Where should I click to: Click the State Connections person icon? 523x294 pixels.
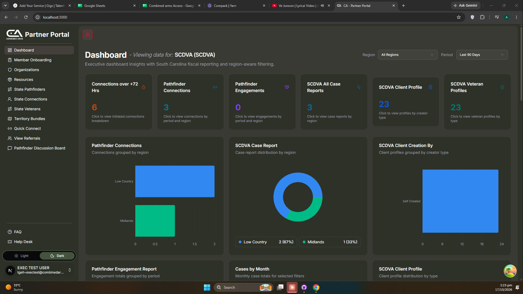click(10, 99)
